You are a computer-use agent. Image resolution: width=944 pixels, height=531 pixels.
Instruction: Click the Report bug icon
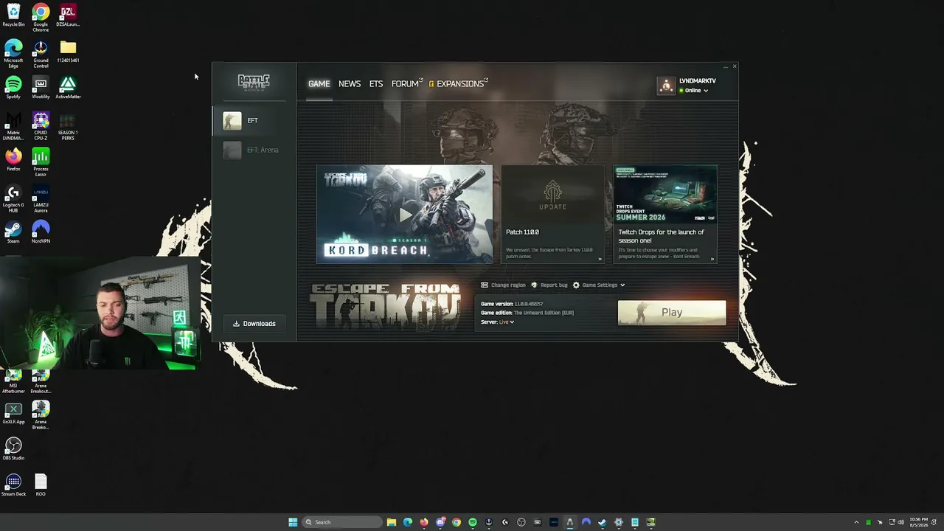(x=534, y=285)
